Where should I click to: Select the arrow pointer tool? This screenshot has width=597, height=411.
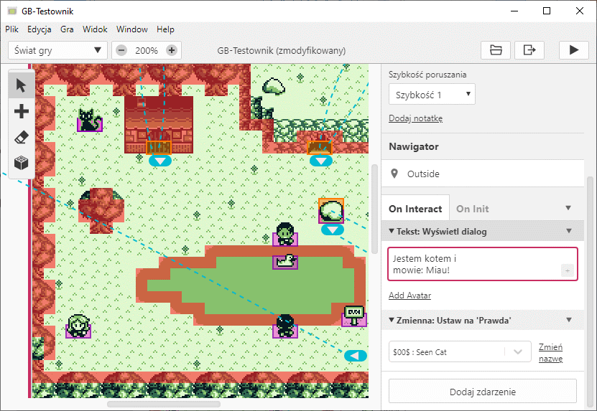(22, 85)
